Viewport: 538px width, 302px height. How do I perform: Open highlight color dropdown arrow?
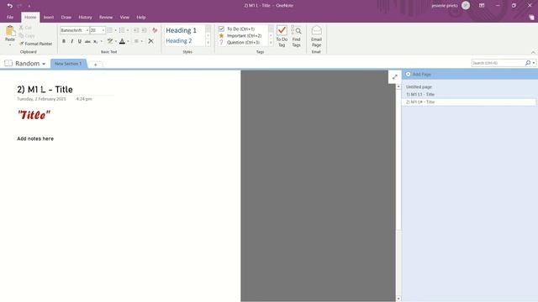pos(116,41)
